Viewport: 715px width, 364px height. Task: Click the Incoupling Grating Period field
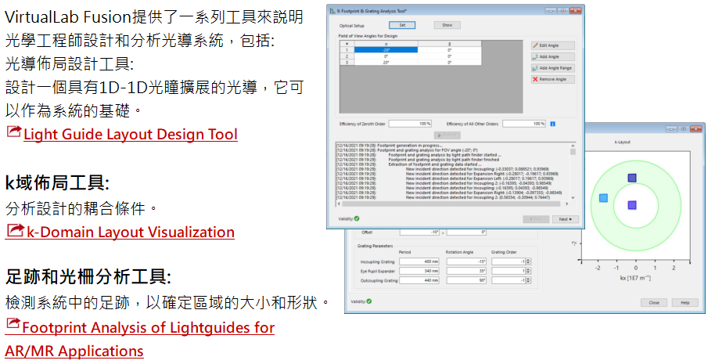point(419,261)
